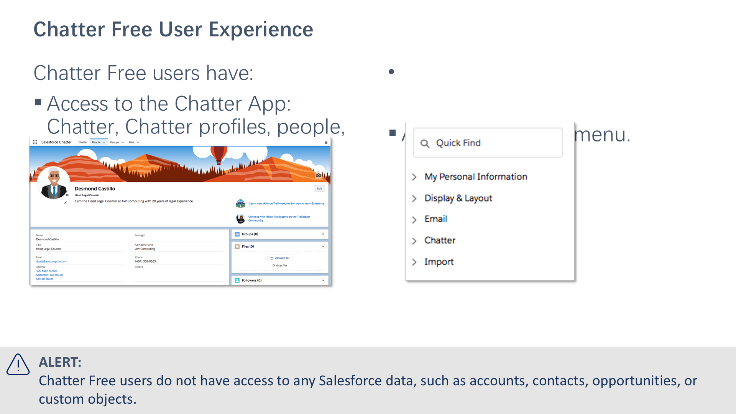Select Email settings menu item
This screenshot has width=736, height=414.
(x=436, y=219)
